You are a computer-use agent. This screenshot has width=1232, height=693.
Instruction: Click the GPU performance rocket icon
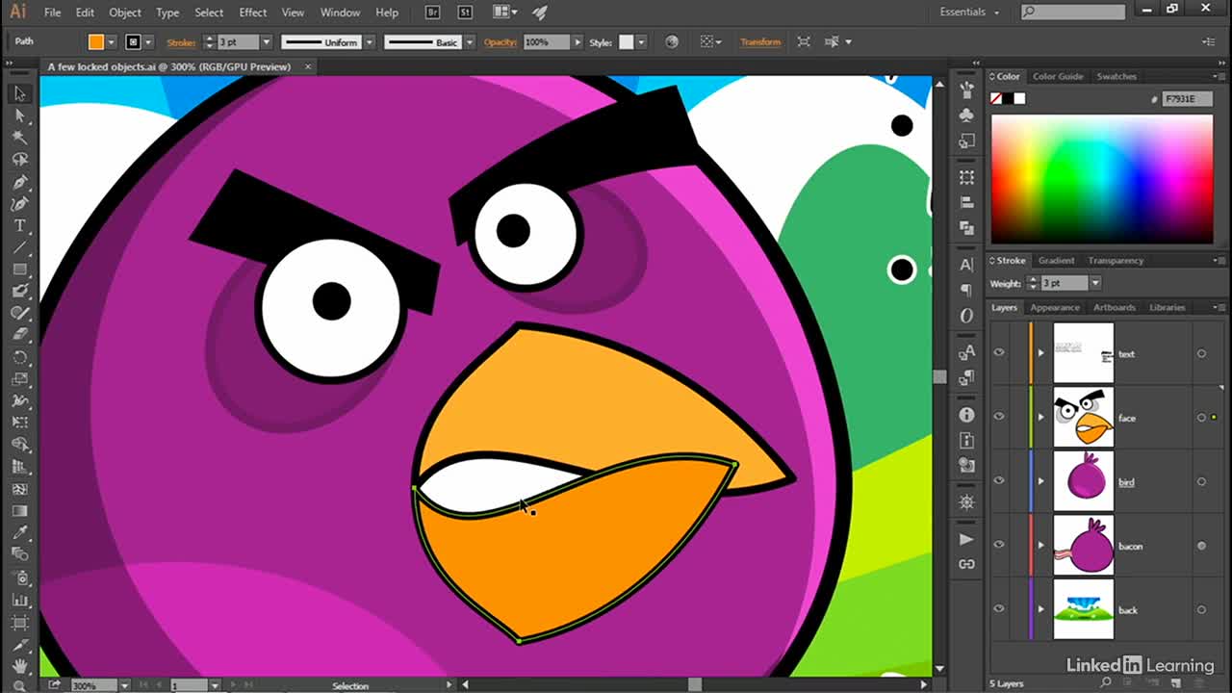540,13
